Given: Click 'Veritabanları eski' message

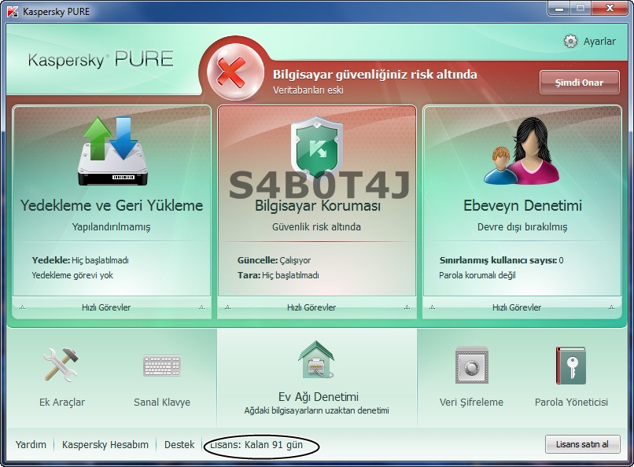Looking at the screenshot, I should [308, 90].
